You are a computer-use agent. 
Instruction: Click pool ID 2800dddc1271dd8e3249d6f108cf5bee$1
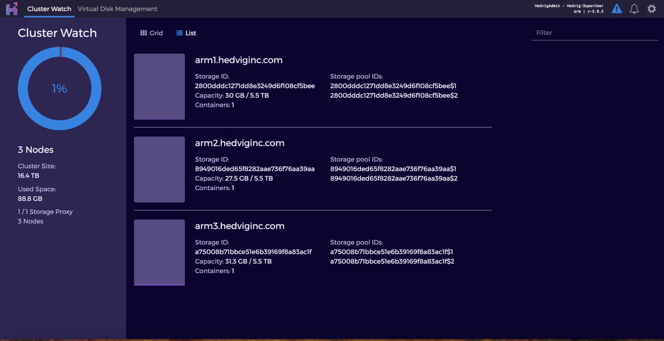point(393,86)
